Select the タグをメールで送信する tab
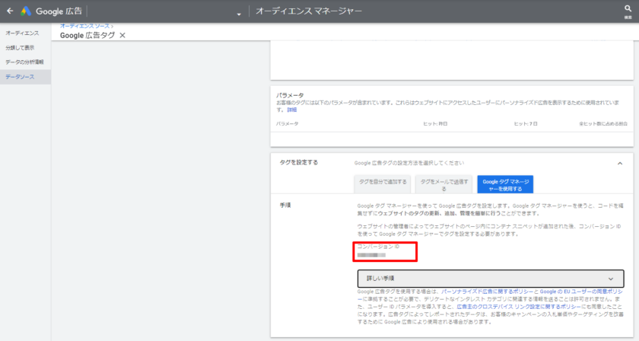 click(444, 184)
